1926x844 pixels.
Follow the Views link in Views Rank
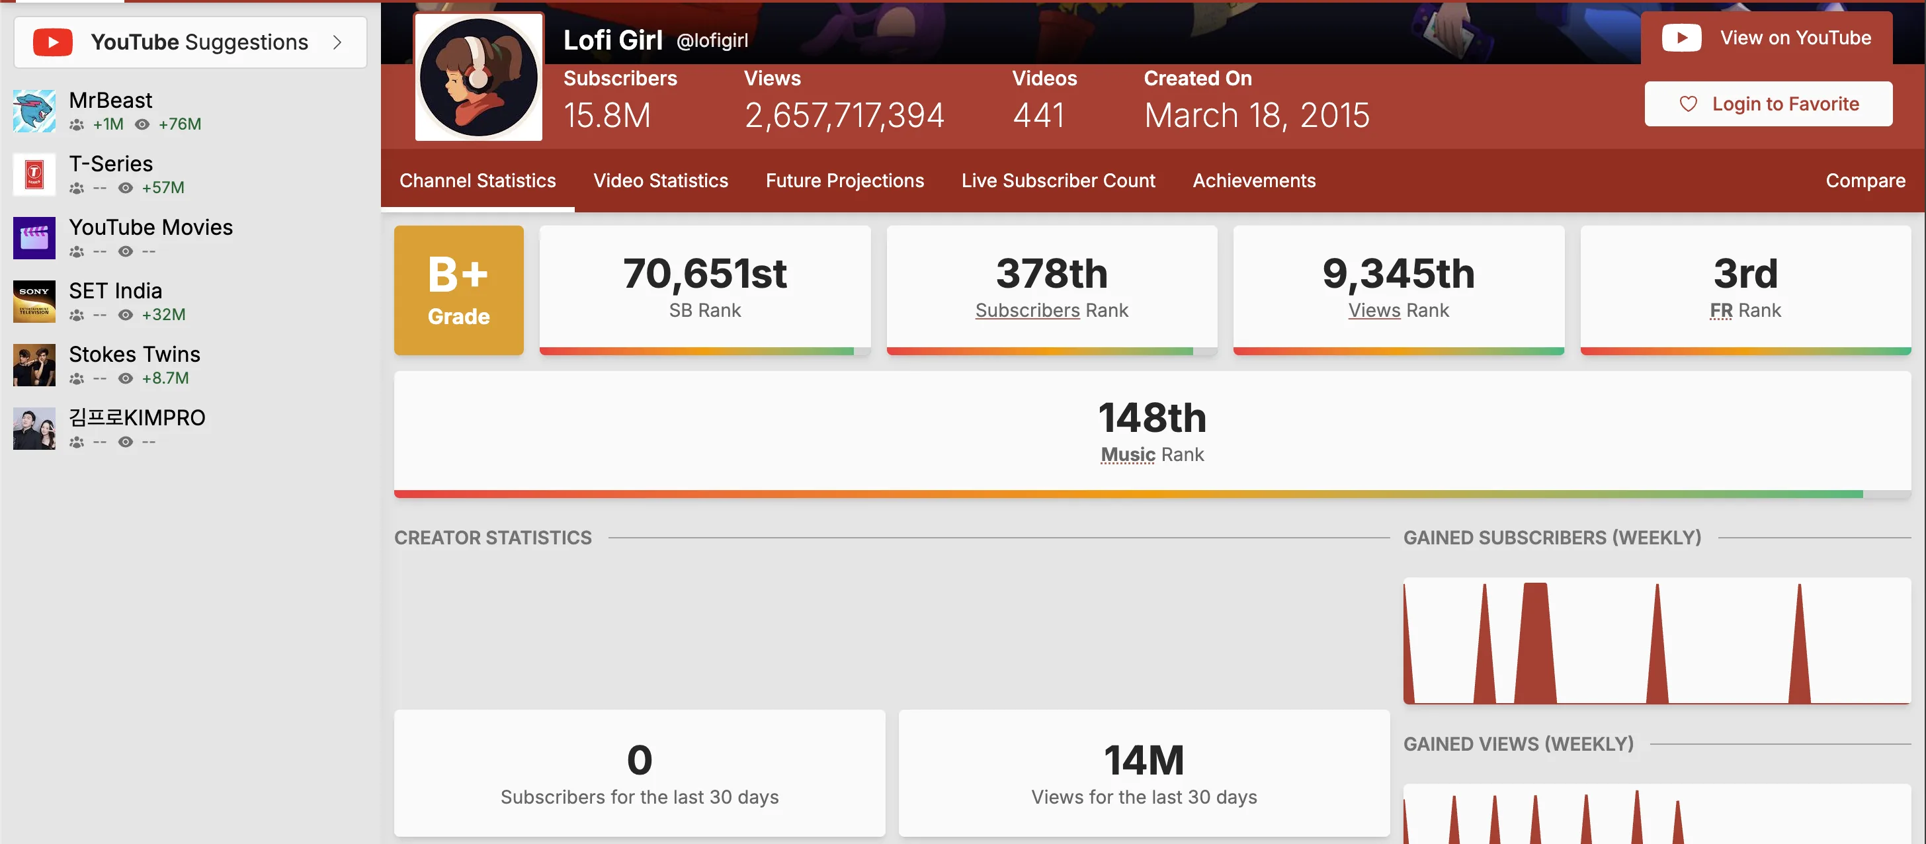click(1374, 310)
